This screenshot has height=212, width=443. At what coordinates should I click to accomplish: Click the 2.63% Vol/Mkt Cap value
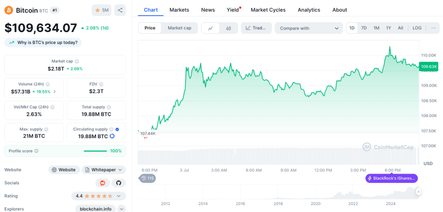(x=34, y=114)
